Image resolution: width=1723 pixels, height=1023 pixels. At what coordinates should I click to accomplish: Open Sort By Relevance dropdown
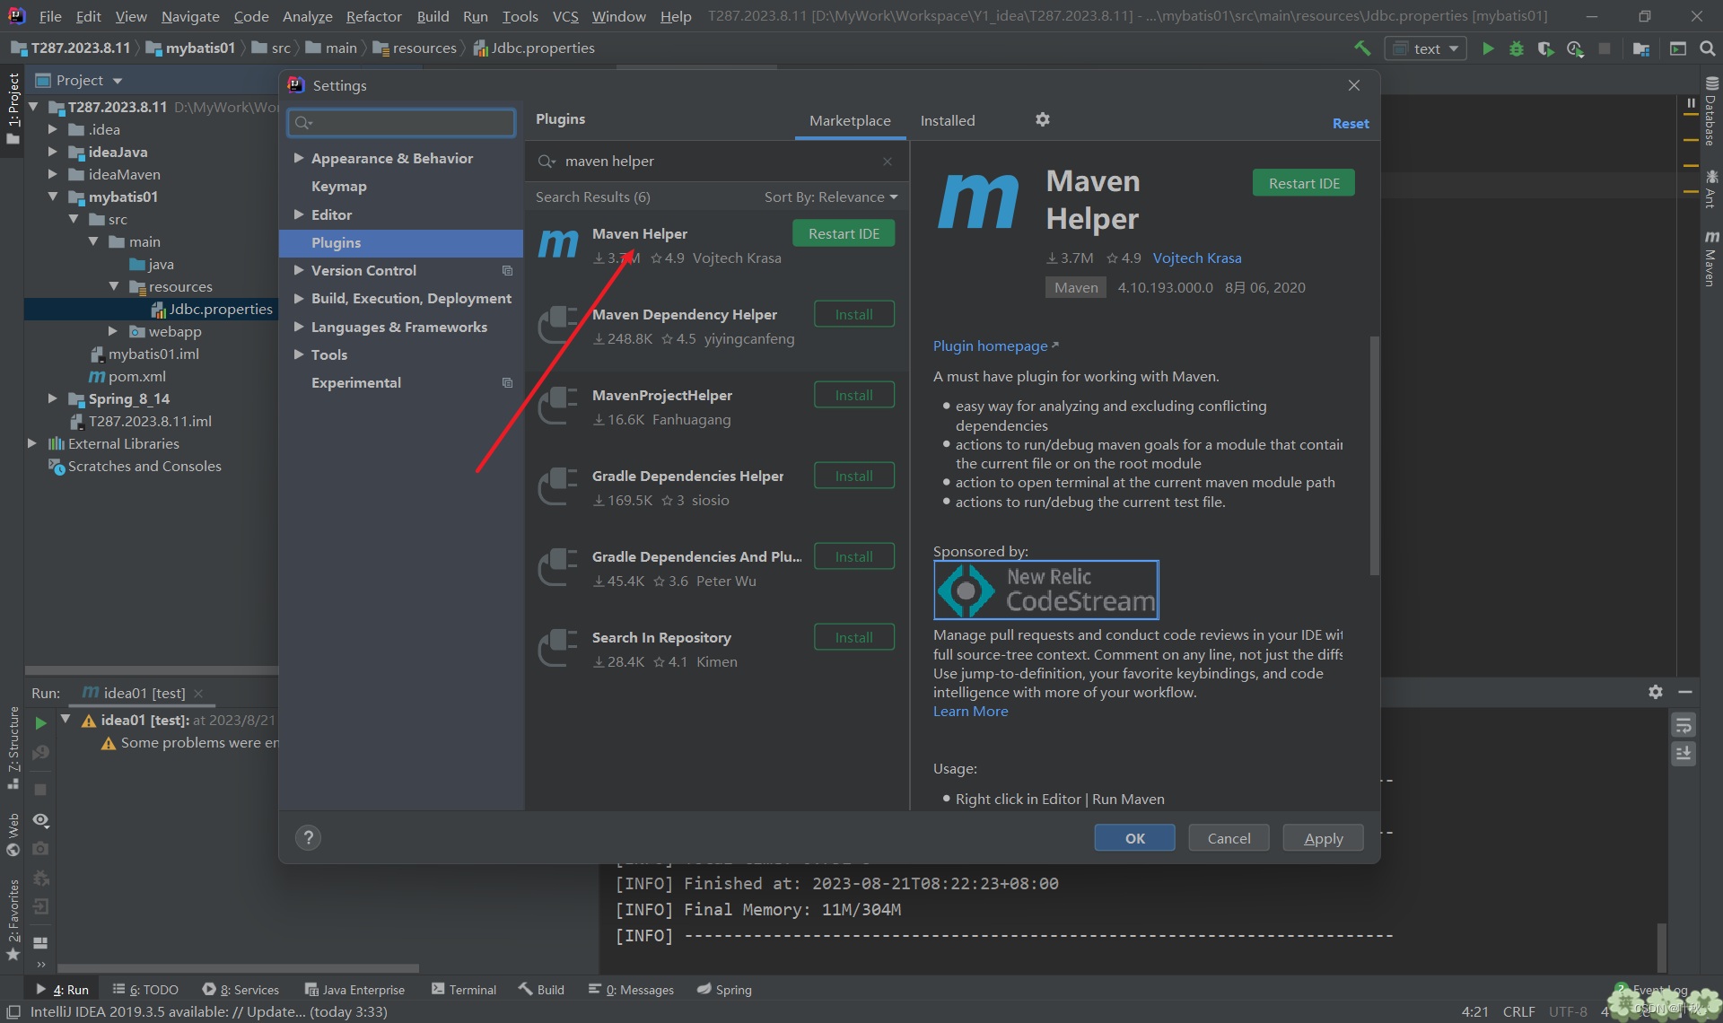pyautogui.click(x=830, y=197)
